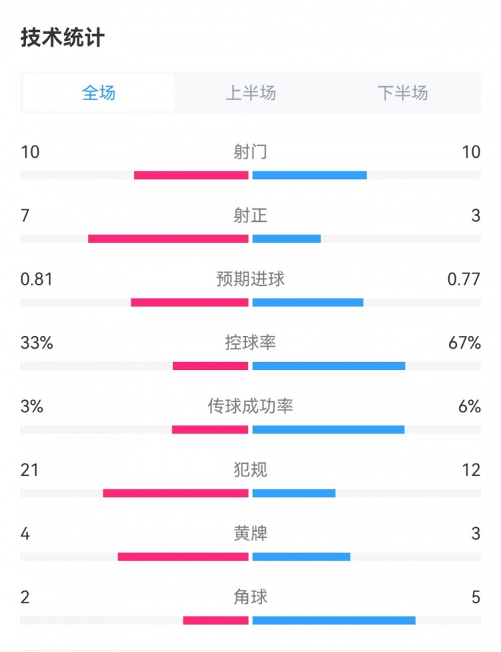
Task: Click the blue 角球 bar
Action: click(x=334, y=620)
